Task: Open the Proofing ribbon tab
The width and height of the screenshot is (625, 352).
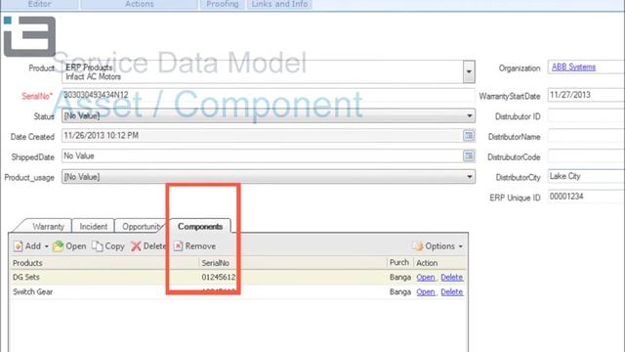Action: [223, 4]
